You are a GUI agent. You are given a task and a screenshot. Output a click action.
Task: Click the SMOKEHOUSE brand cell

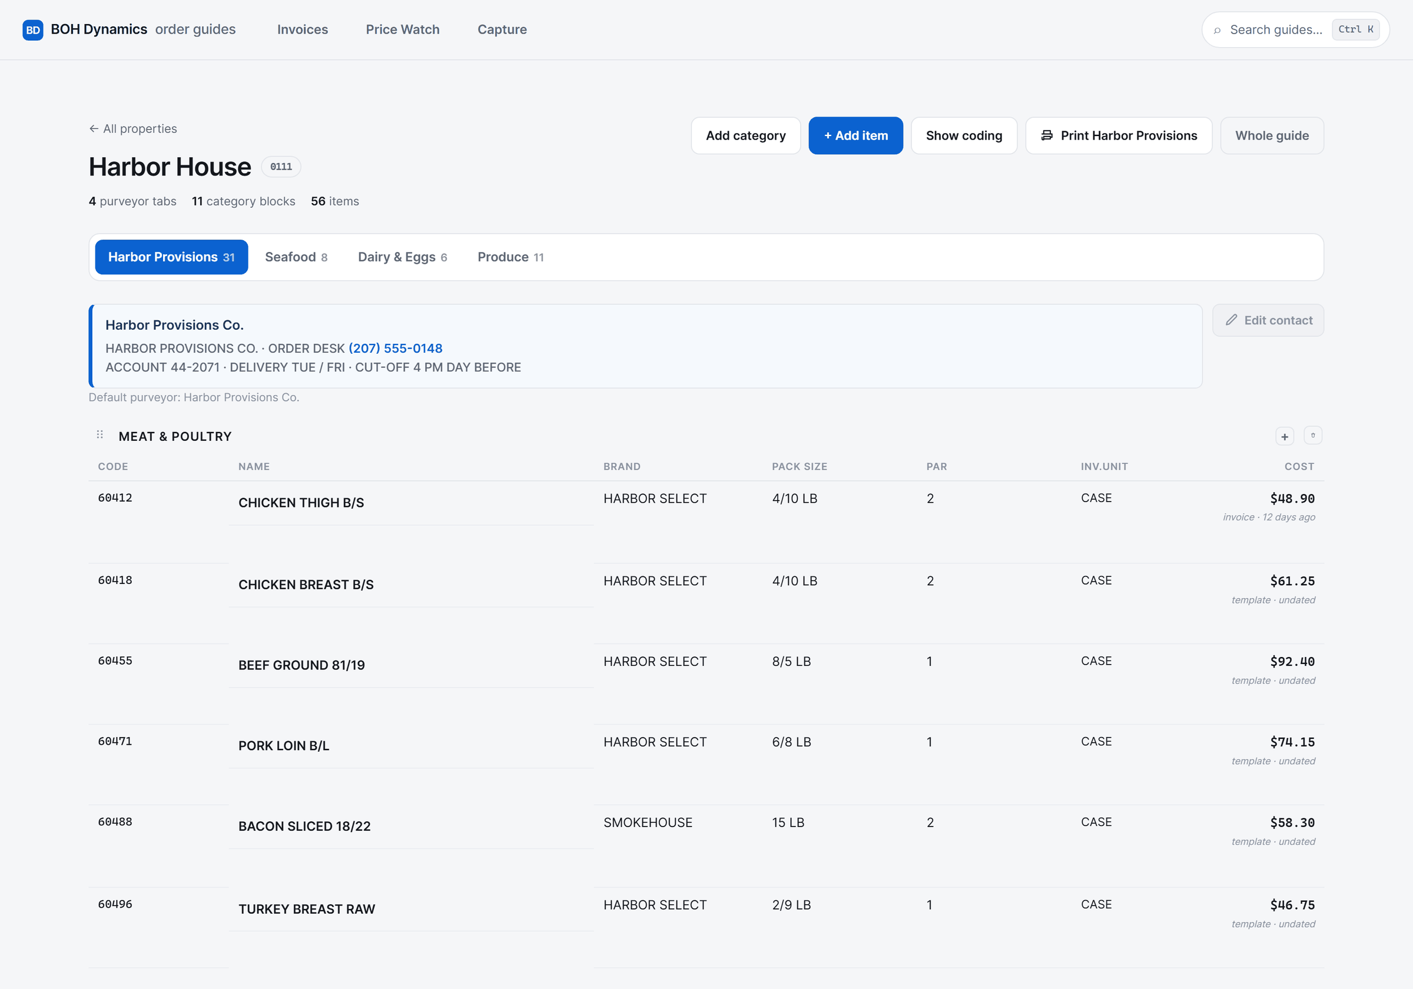coord(648,823)
